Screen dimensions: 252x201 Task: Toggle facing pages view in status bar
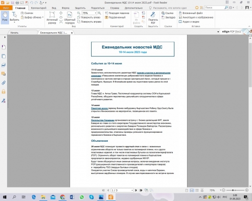(197, 190)
